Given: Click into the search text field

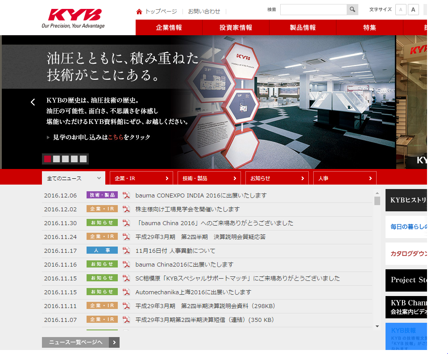Looking at the screenshot, I should [313, 10].
